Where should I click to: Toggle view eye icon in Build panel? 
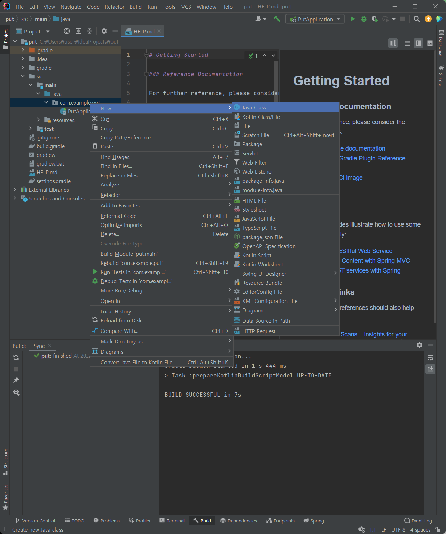(16, 392)
